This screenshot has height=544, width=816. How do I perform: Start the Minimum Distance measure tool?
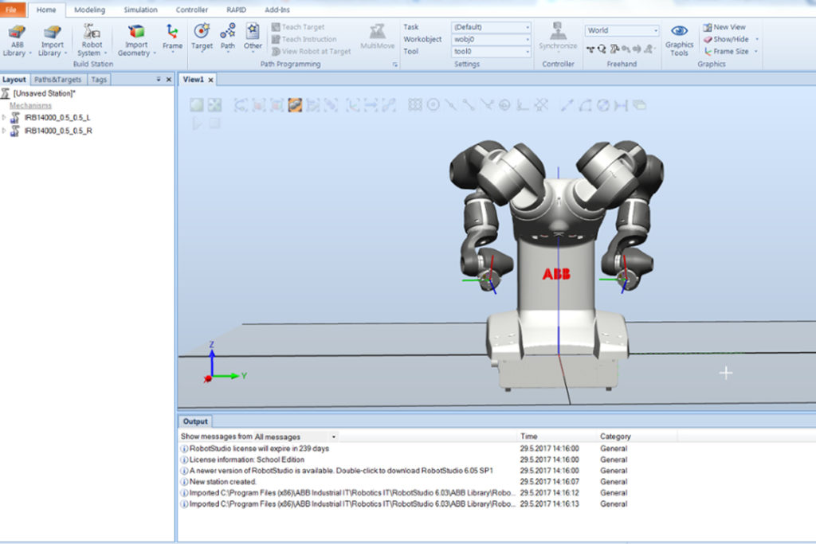[621, 105]
